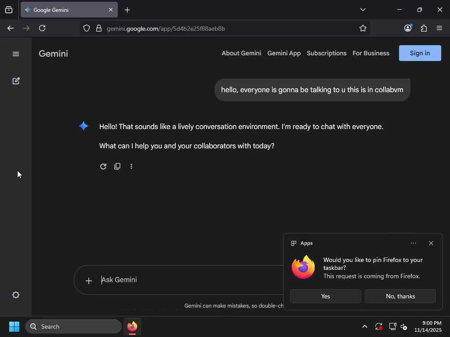450x337 pixels.
Task: Click No, thanks in notification
Action: pyautogui.click(x=400, y=296)
